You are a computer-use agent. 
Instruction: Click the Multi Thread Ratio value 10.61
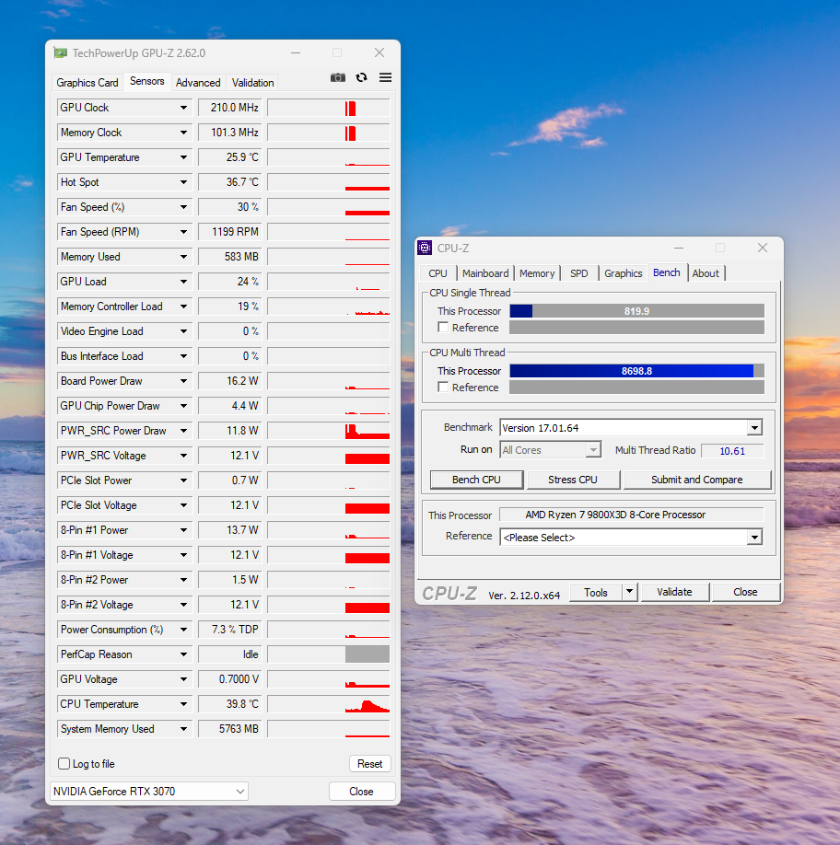[732, 450]
